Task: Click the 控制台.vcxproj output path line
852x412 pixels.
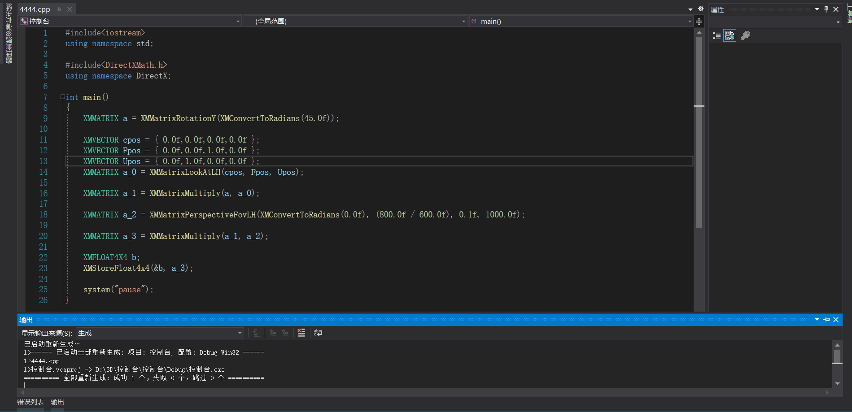Action: [124, 369]
